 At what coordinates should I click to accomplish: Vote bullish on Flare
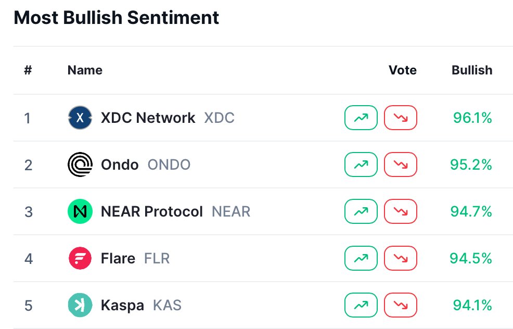click(x=361, y=258)
